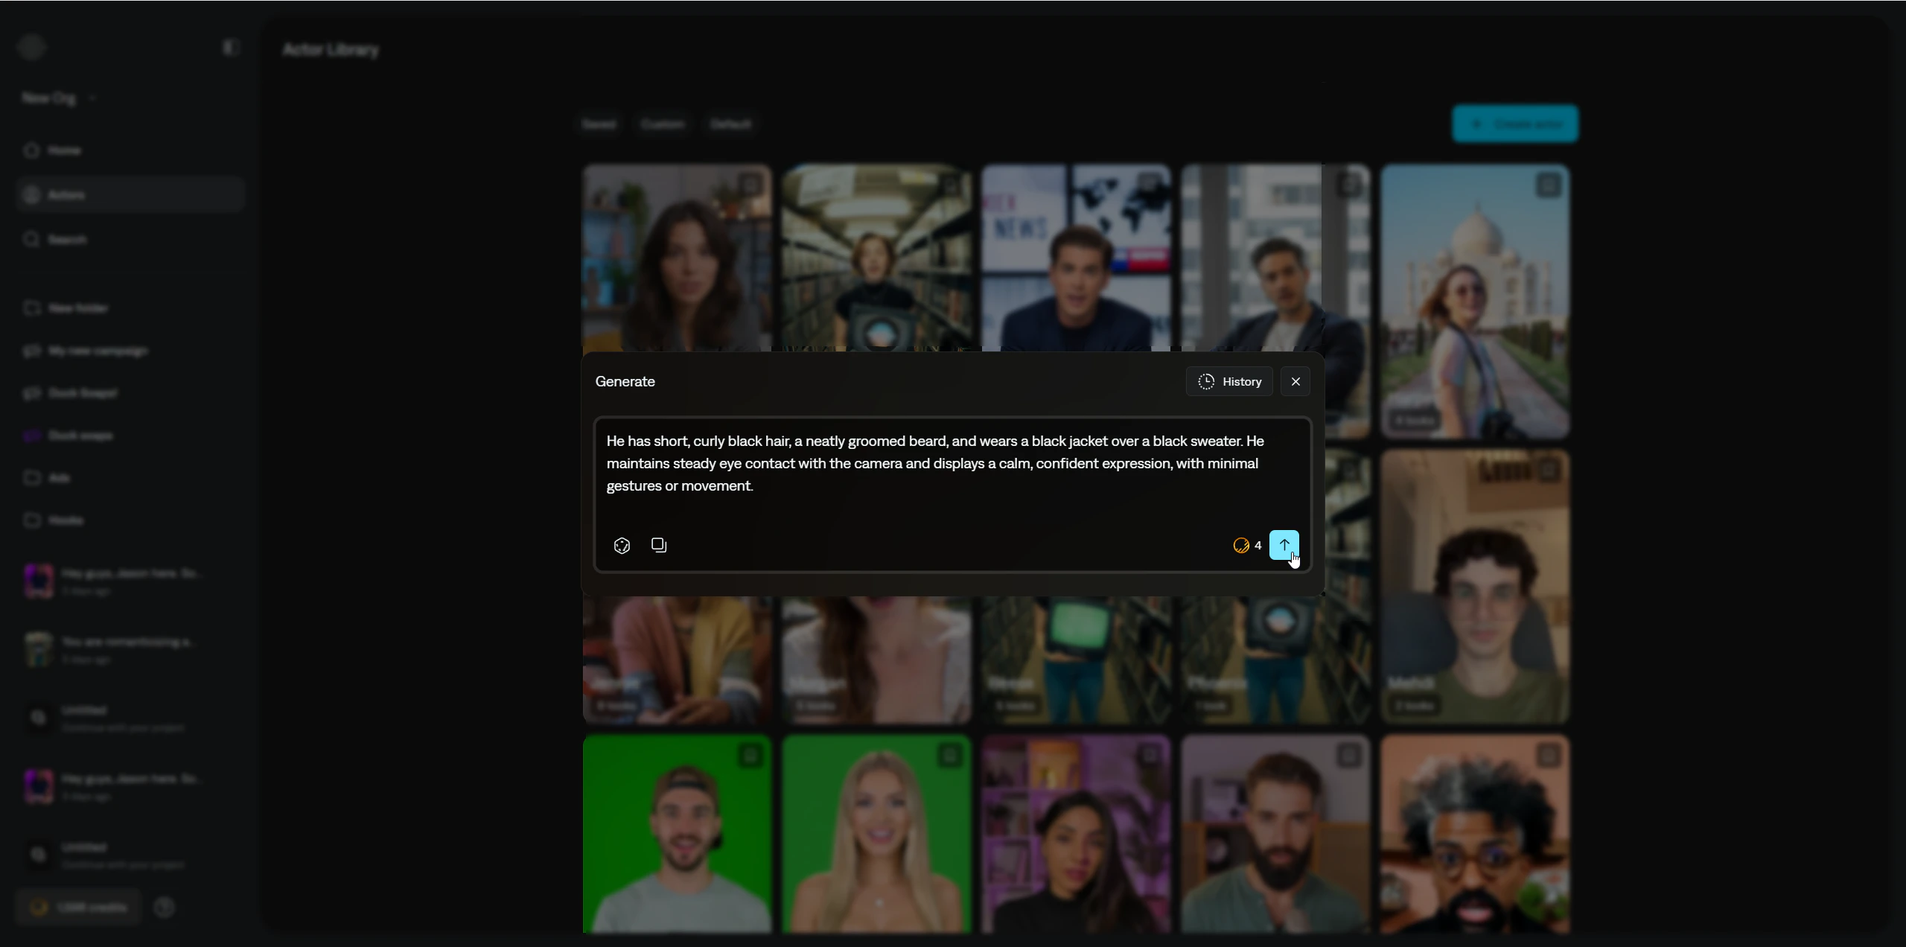Click the stacked squares icon in Generate dialog
The width and height of the screenshot is (1906, 947).
[x=659, y=545]
